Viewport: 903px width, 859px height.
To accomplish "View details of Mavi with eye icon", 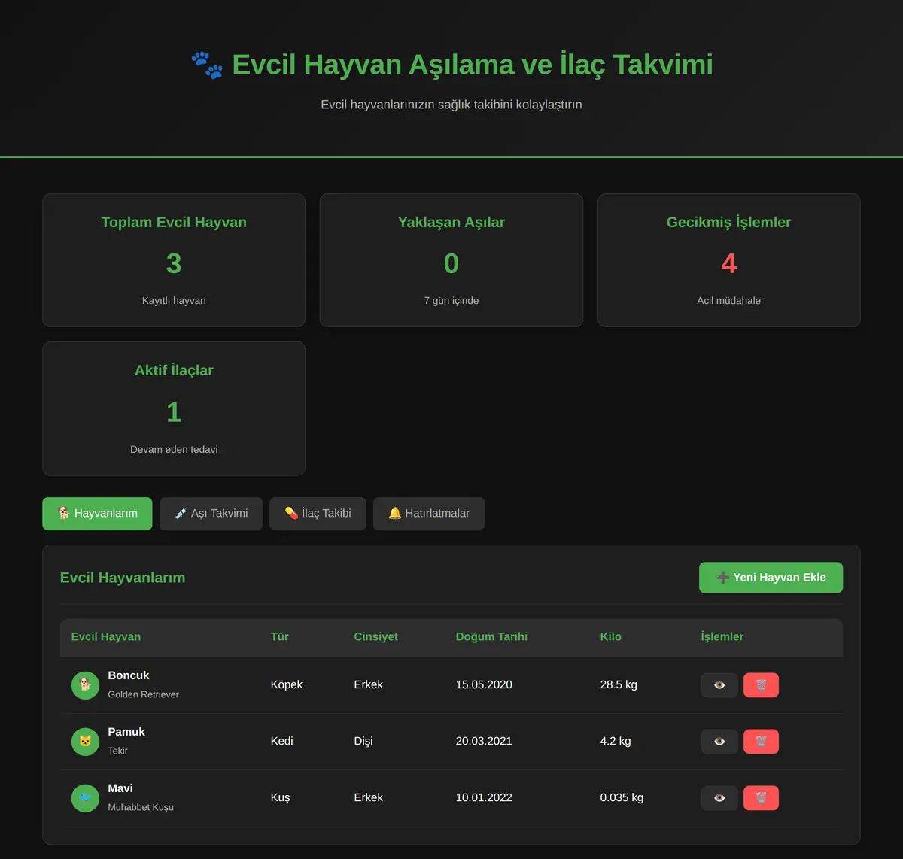I will coord(719,798).
